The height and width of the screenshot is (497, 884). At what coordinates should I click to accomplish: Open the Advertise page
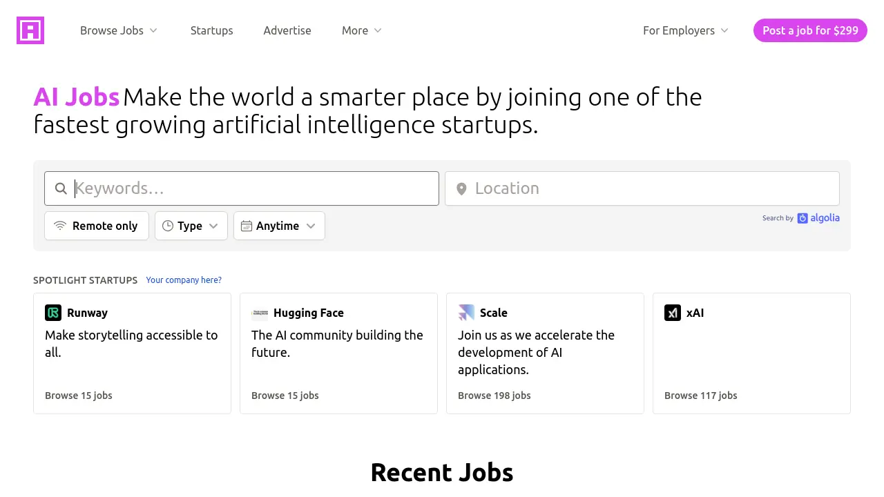[287, 30]
